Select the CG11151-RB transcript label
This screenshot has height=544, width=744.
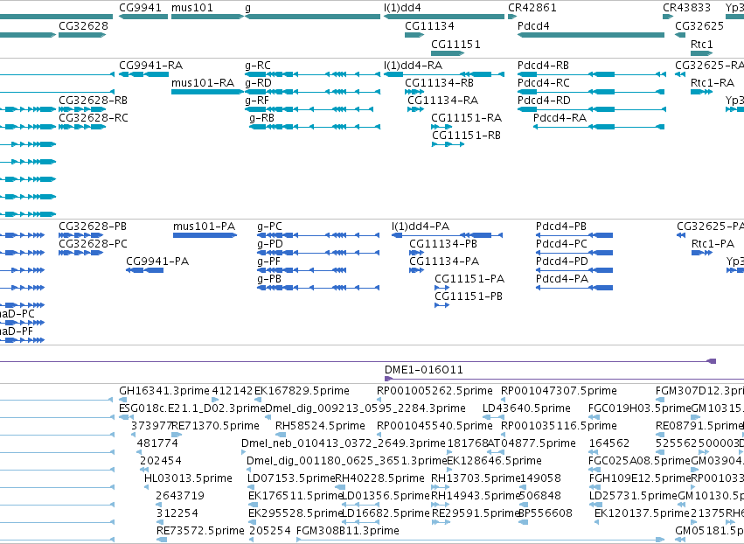tap(466, 136)
